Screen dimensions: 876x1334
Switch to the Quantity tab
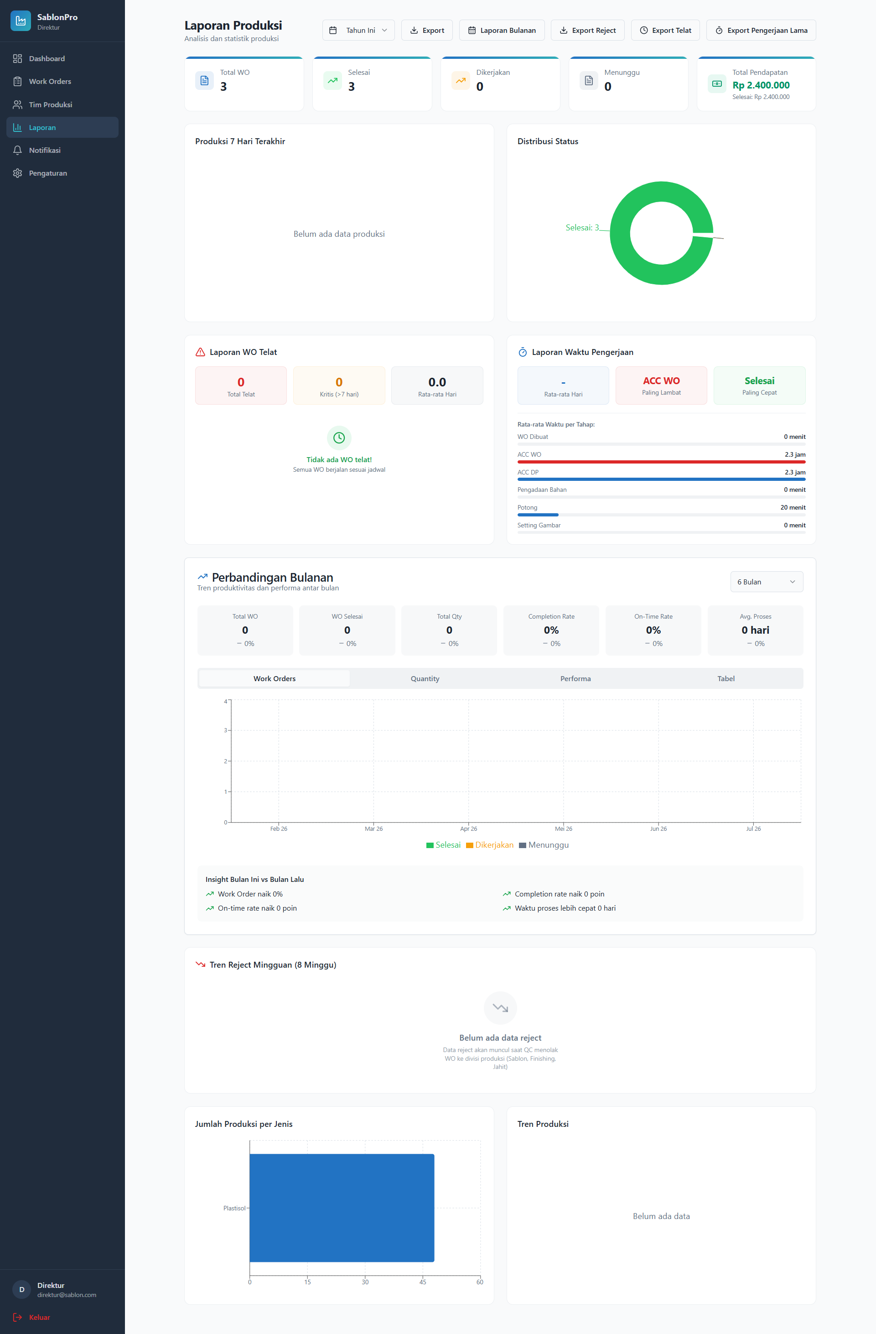[x=425, y=678]
